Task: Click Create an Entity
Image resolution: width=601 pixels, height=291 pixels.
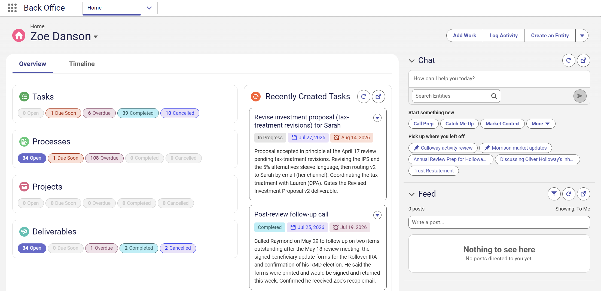Action: (x=550, y=36)
